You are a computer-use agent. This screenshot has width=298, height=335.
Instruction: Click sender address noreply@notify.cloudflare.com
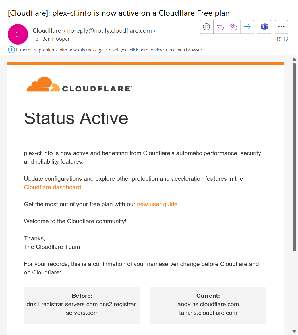click(x=109, y=31)
